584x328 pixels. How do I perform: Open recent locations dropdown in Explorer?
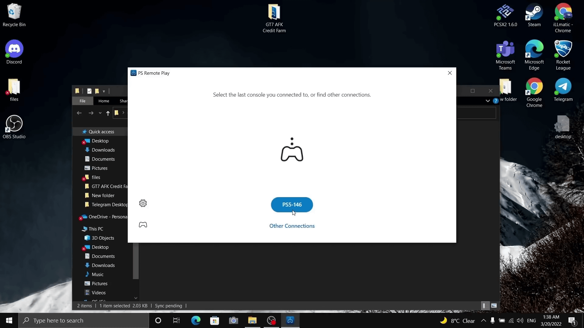point(100,113)
